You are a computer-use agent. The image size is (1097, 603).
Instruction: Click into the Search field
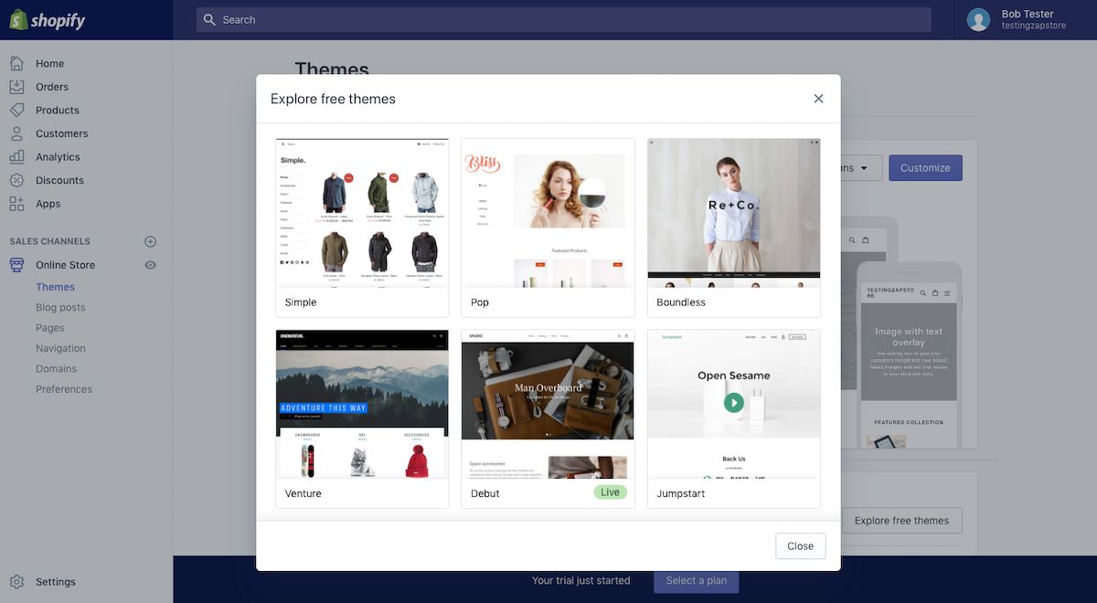click(563, 20)
